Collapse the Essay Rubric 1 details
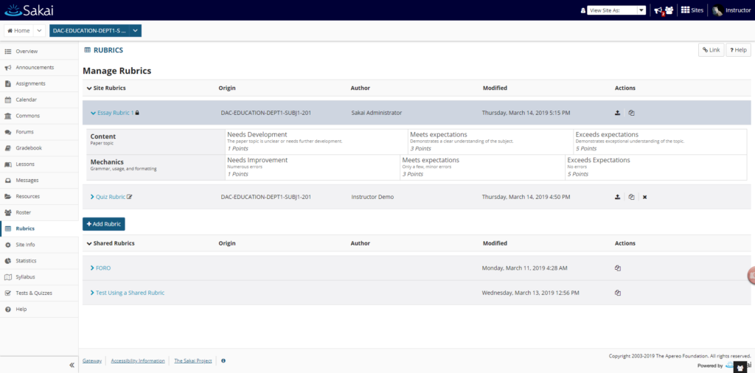This screenshot has width=755, height=373. [x=94, y=113]
